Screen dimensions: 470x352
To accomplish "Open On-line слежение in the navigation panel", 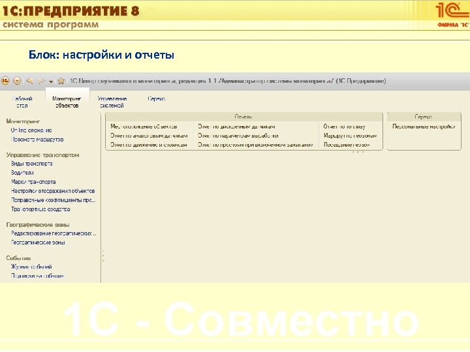I will point(31,130).
